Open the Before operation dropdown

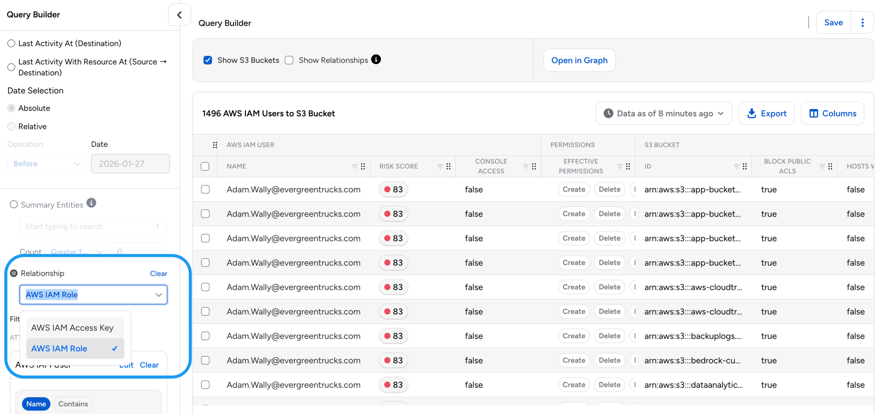click(46, 164)
